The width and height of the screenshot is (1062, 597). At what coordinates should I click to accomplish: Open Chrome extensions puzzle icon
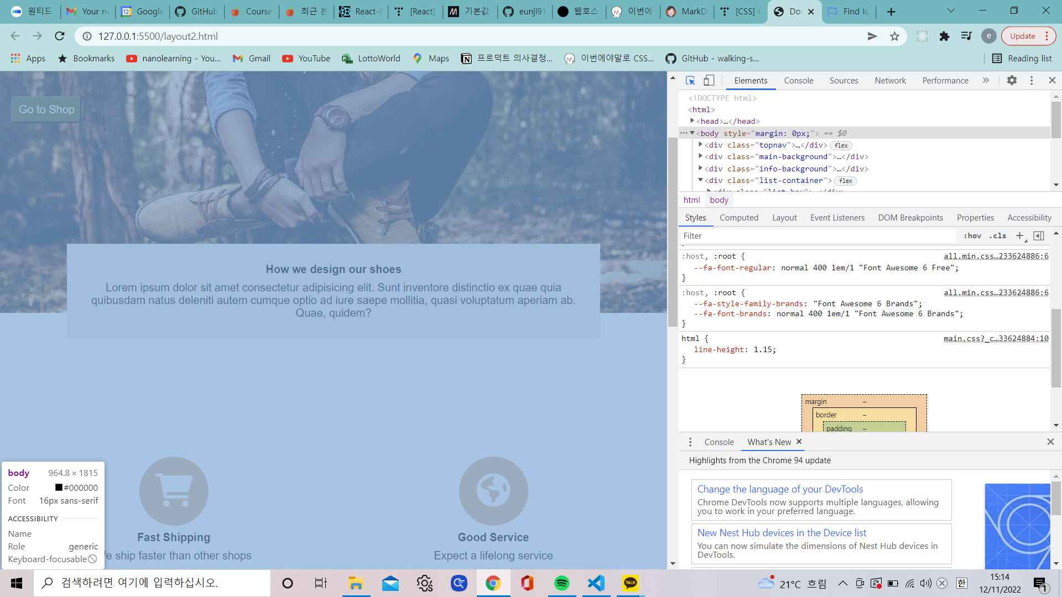pyautogui.click(x=944, y=36)
